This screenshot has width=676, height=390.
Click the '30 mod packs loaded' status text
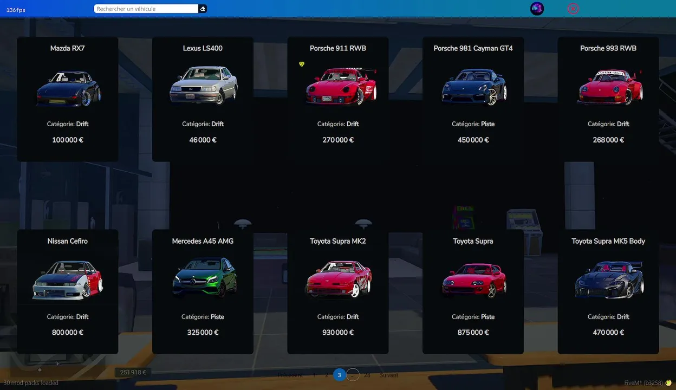(x=31, y=382)
